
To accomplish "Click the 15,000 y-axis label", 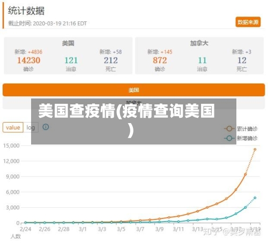I will pos(11,146).
